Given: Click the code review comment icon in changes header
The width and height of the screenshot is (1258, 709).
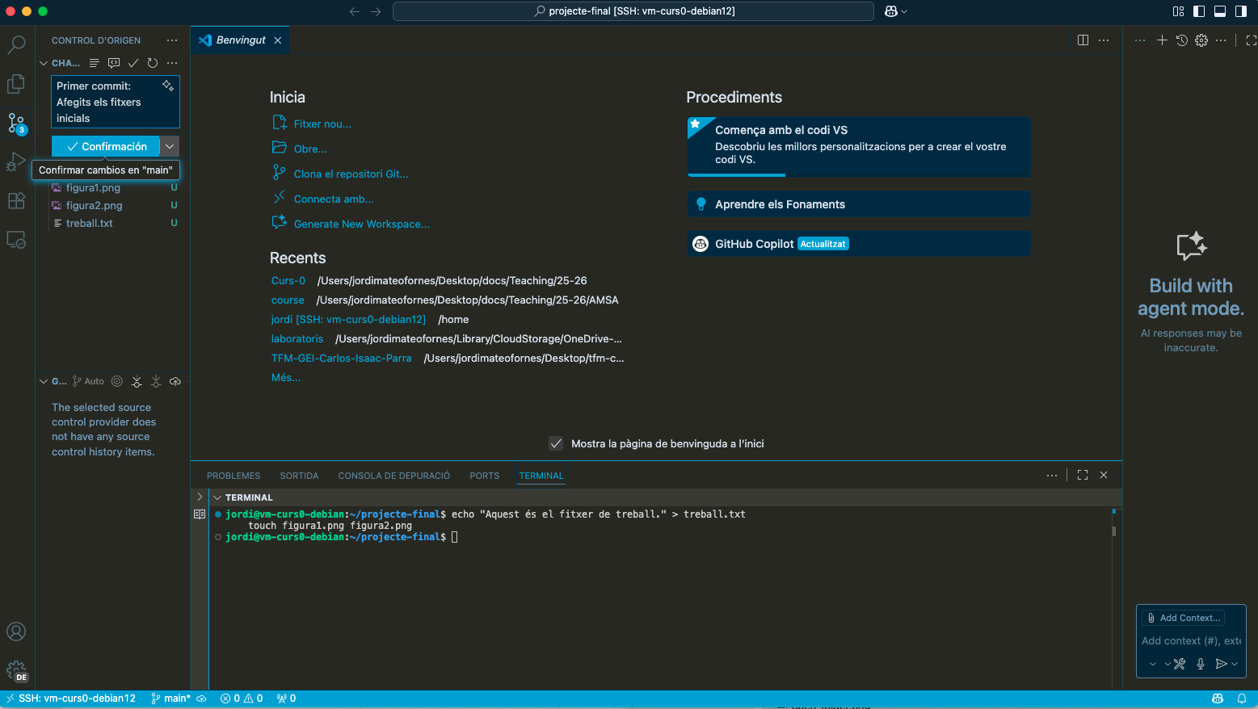Looking at the screenshot, I should 114,63.
